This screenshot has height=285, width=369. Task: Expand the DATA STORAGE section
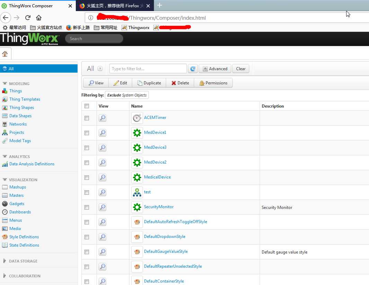click(x=5, y=261)
